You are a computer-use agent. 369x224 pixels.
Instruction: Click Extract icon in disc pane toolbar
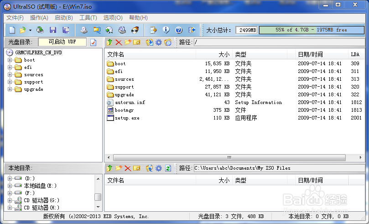point(149,42)
